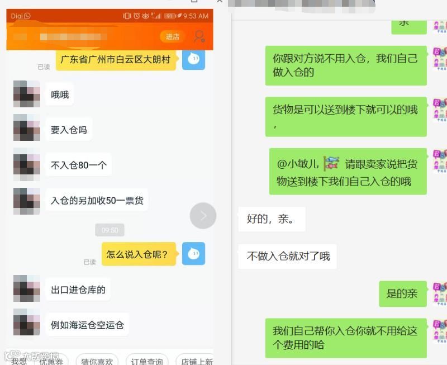Tap the pixelated avatar next to 哦哦
This screenshot has height=365, width=447.
tap(27, 94)
